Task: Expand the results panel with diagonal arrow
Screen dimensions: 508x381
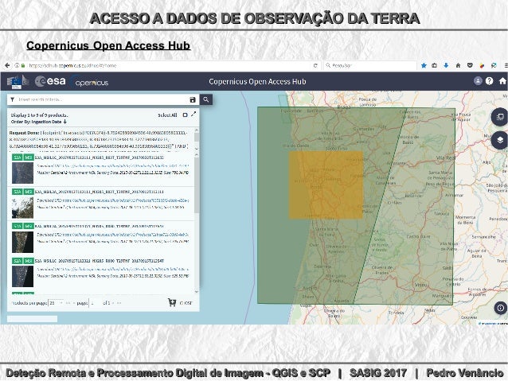Action: click(193, 115)
